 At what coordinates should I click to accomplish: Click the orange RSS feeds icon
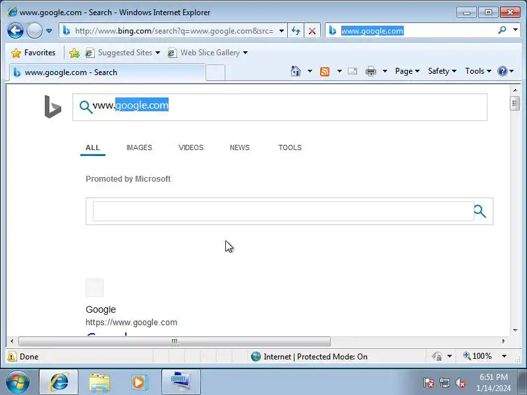[325, 71]
